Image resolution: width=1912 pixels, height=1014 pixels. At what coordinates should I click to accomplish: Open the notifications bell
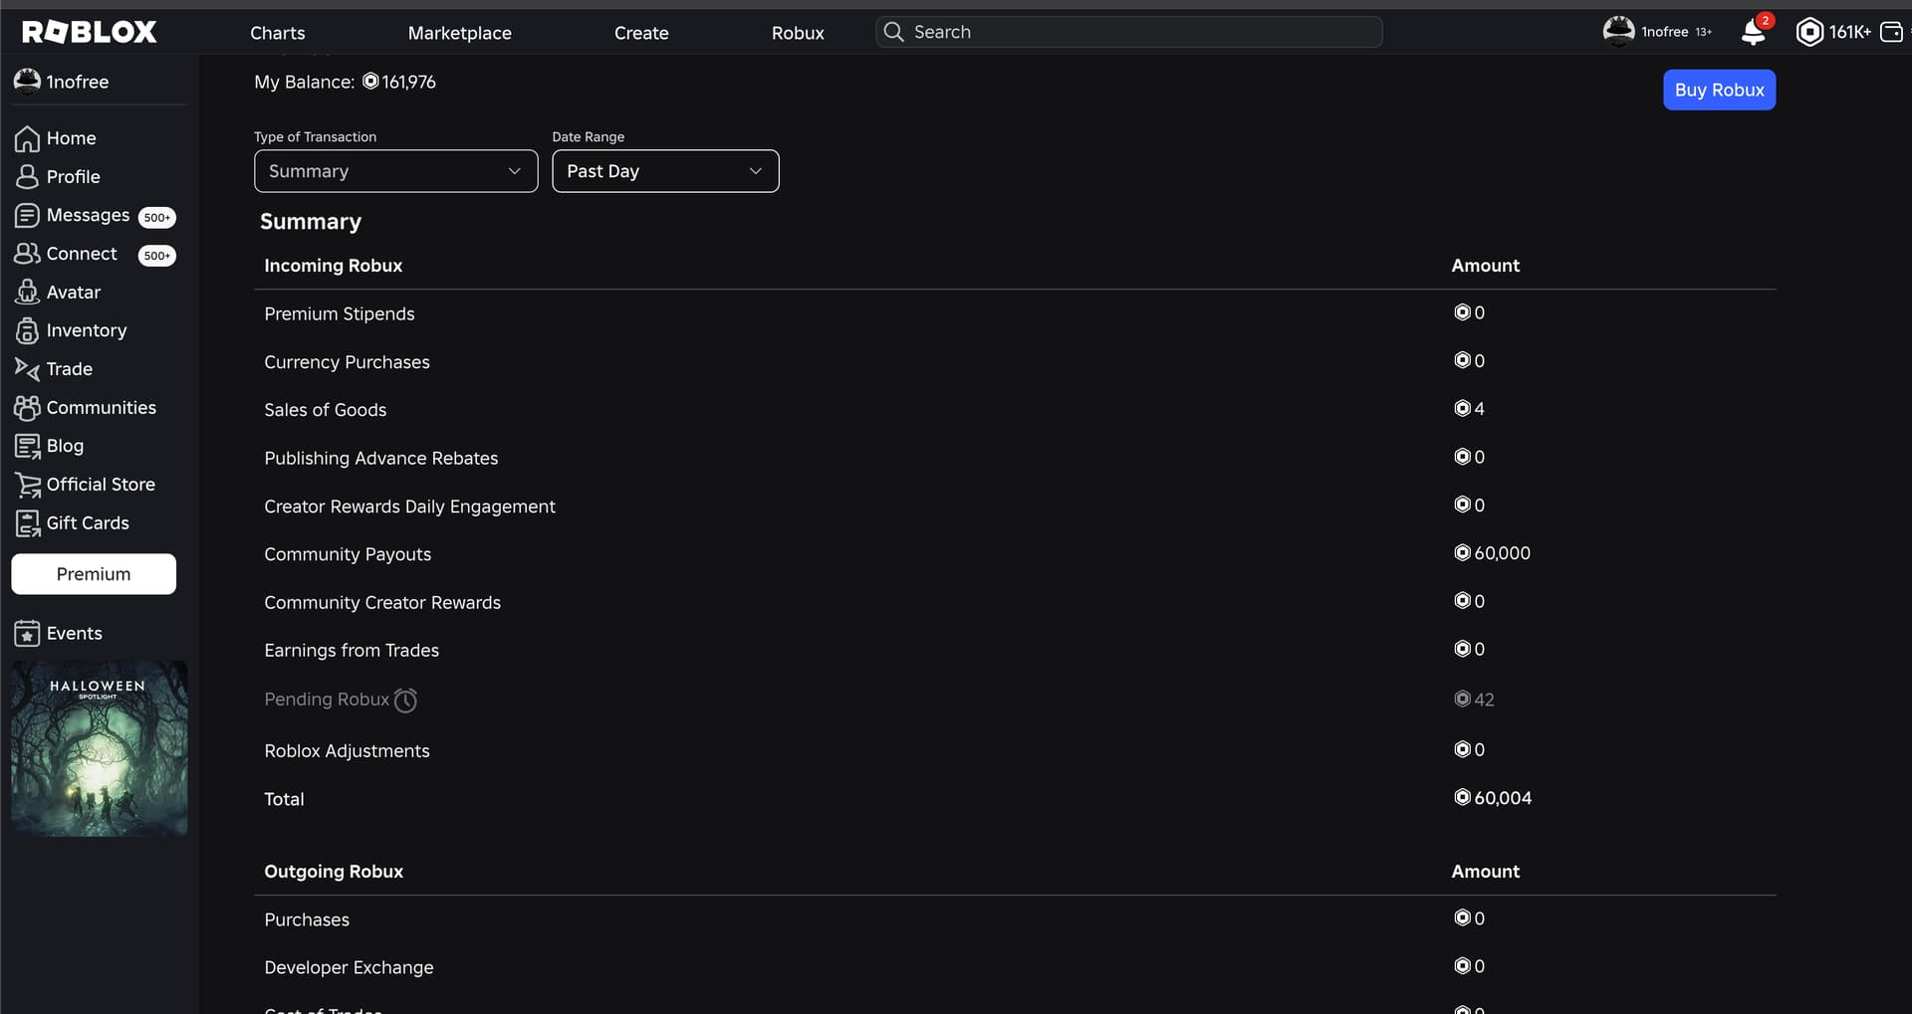pyautogui.click(x=1754, y=32)
